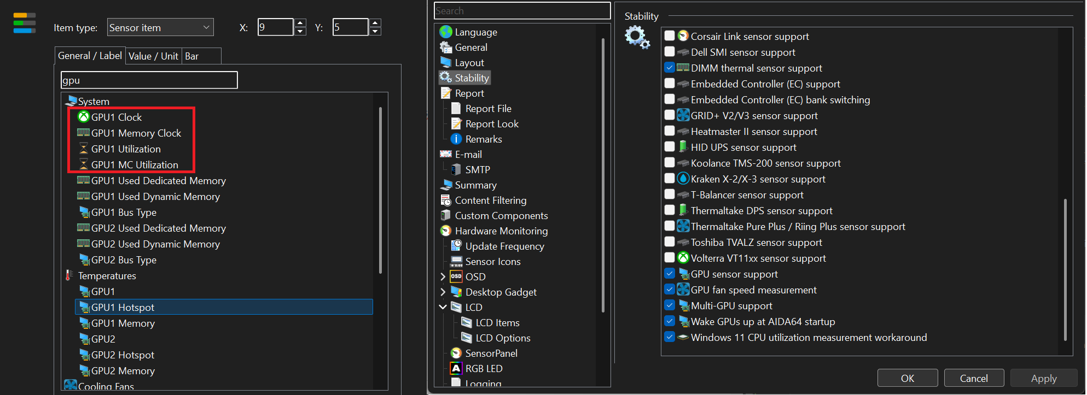Uncheck Multi-GPU support checkbox
The image size is (1087, 395).
click(670, 305)
